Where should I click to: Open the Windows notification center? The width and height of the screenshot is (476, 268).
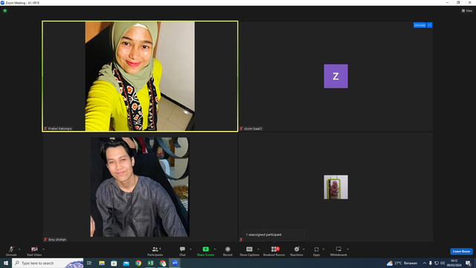(x=468, y=263)
